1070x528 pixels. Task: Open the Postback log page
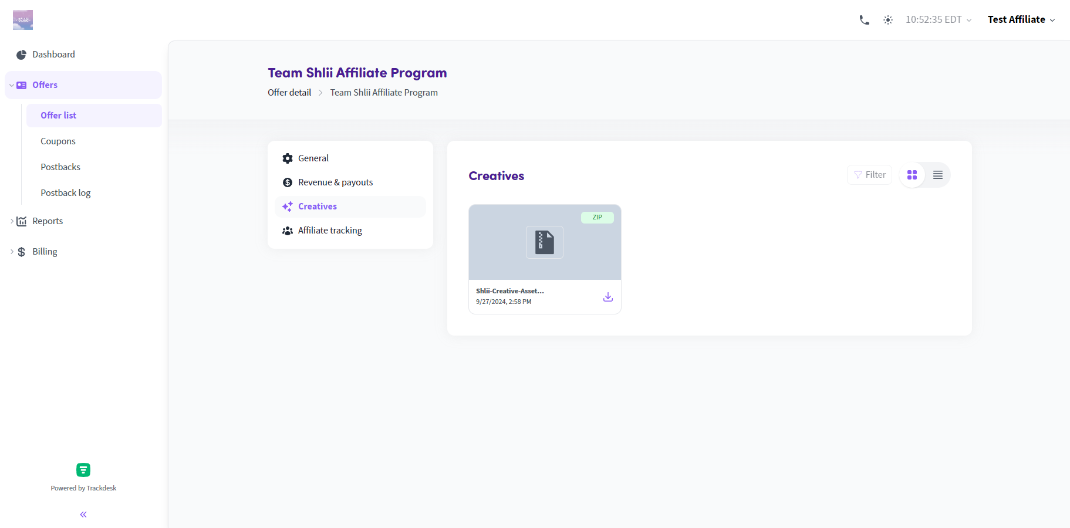pyautogui.click(x=94, y=193)
